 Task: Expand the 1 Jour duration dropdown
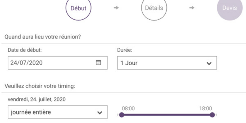tap(167, 63)
